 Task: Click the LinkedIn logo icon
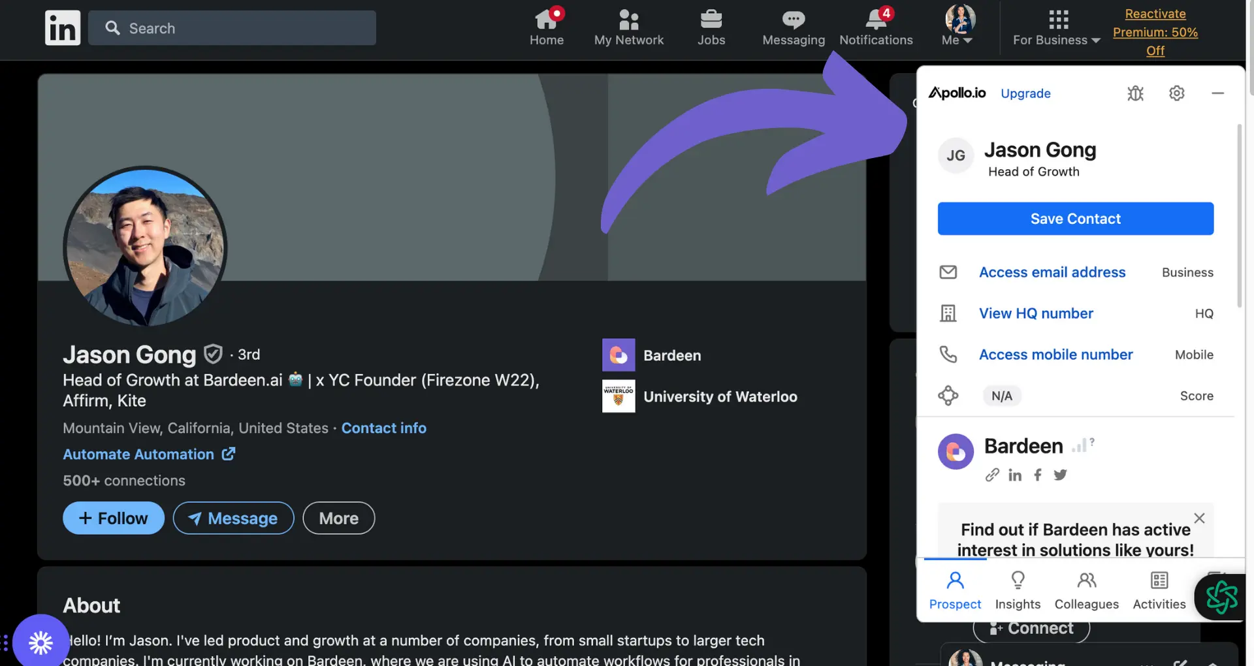click(x=63, y=28)
